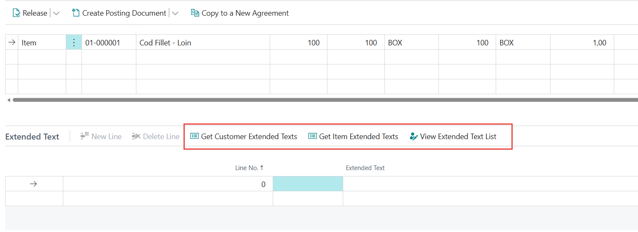Click the Create Posting Document icon
This screenshot has height=232, width=638.
click(x=76, y=13)
